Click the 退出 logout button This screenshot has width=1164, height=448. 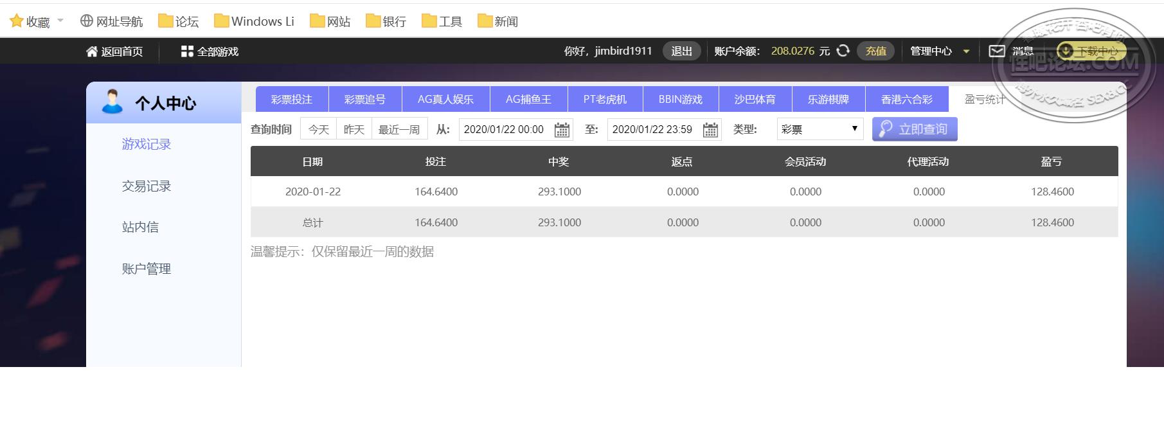682,51
